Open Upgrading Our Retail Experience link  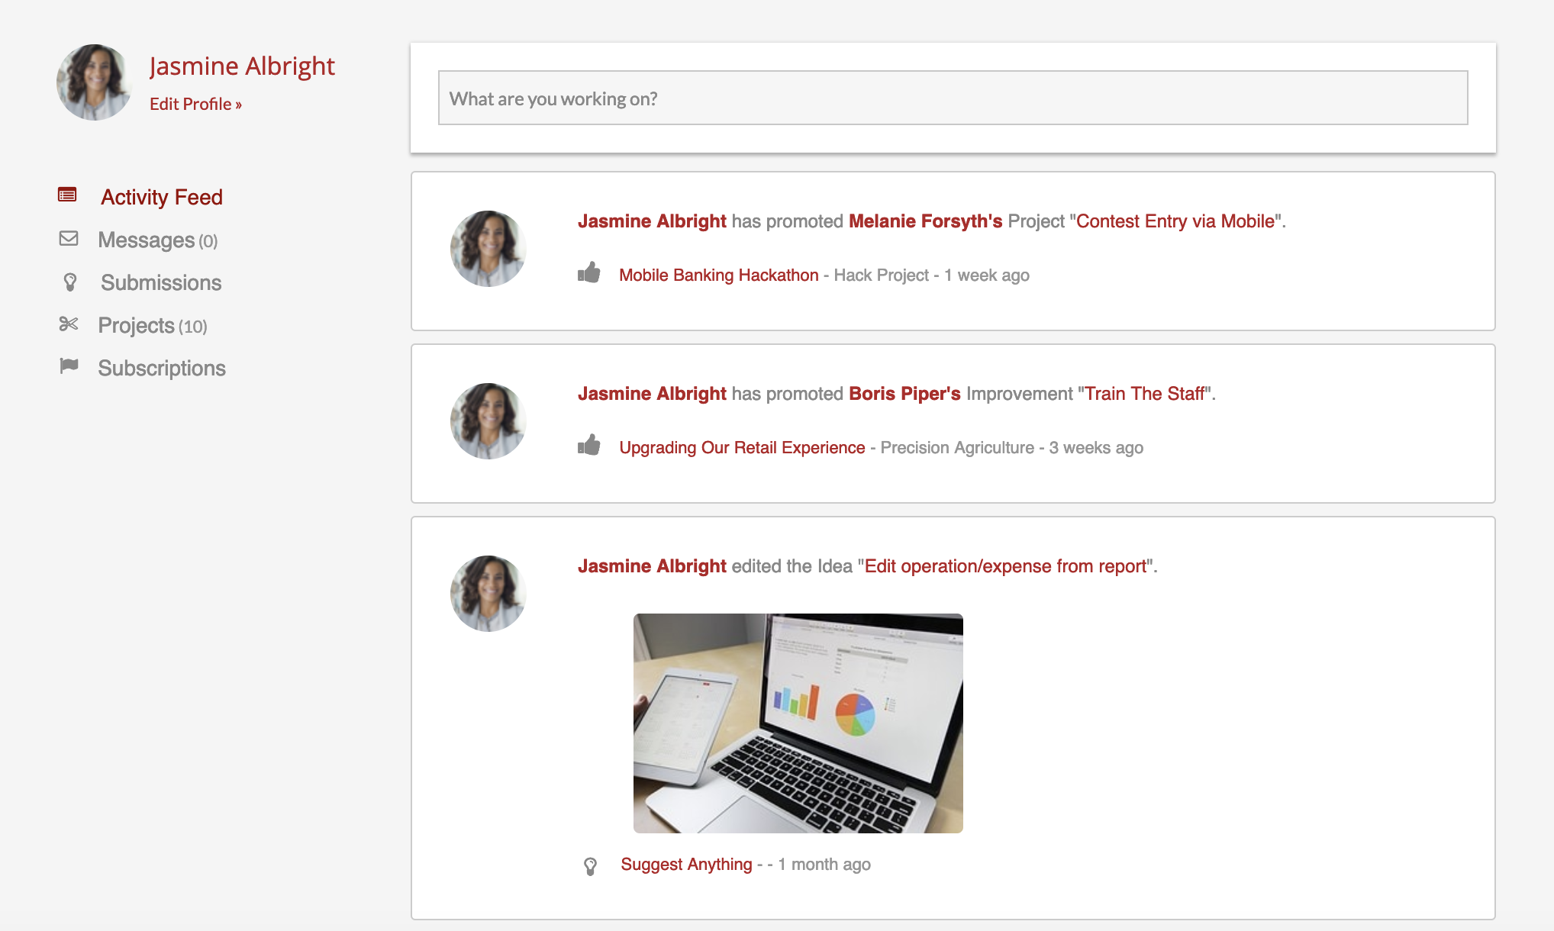(x=742, y=448)
